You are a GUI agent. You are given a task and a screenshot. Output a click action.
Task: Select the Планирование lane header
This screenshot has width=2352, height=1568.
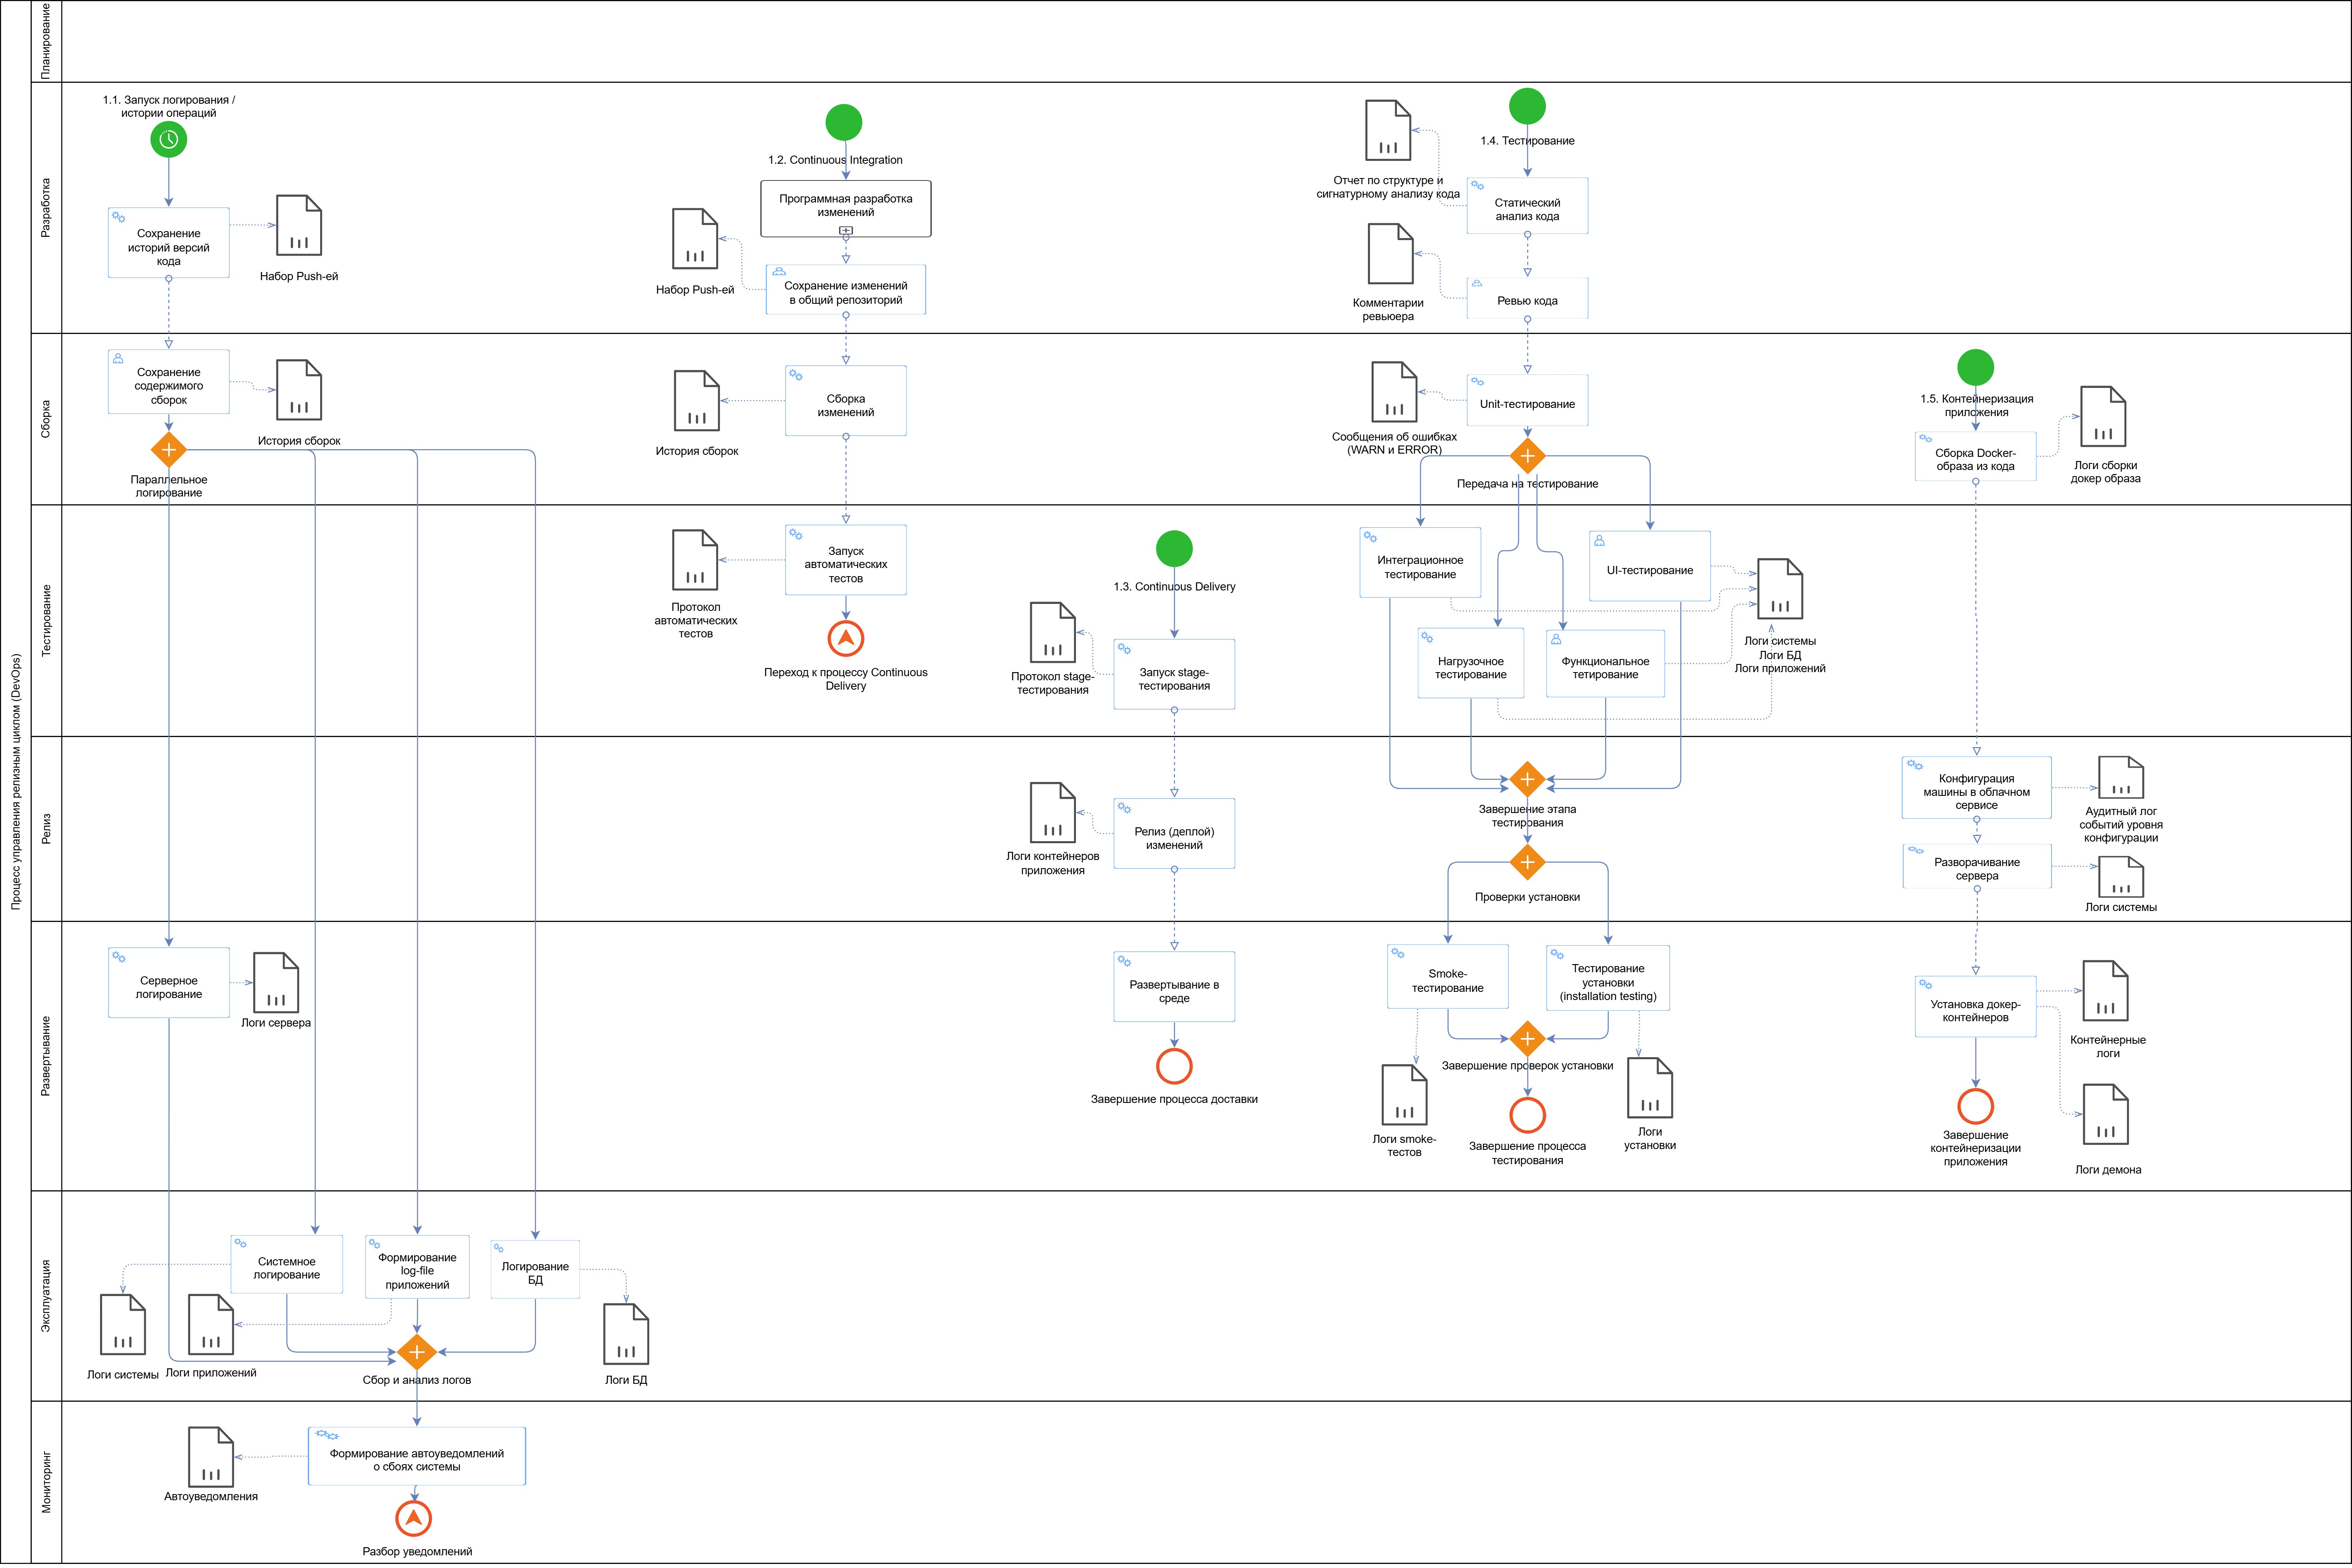coord(46,41)
